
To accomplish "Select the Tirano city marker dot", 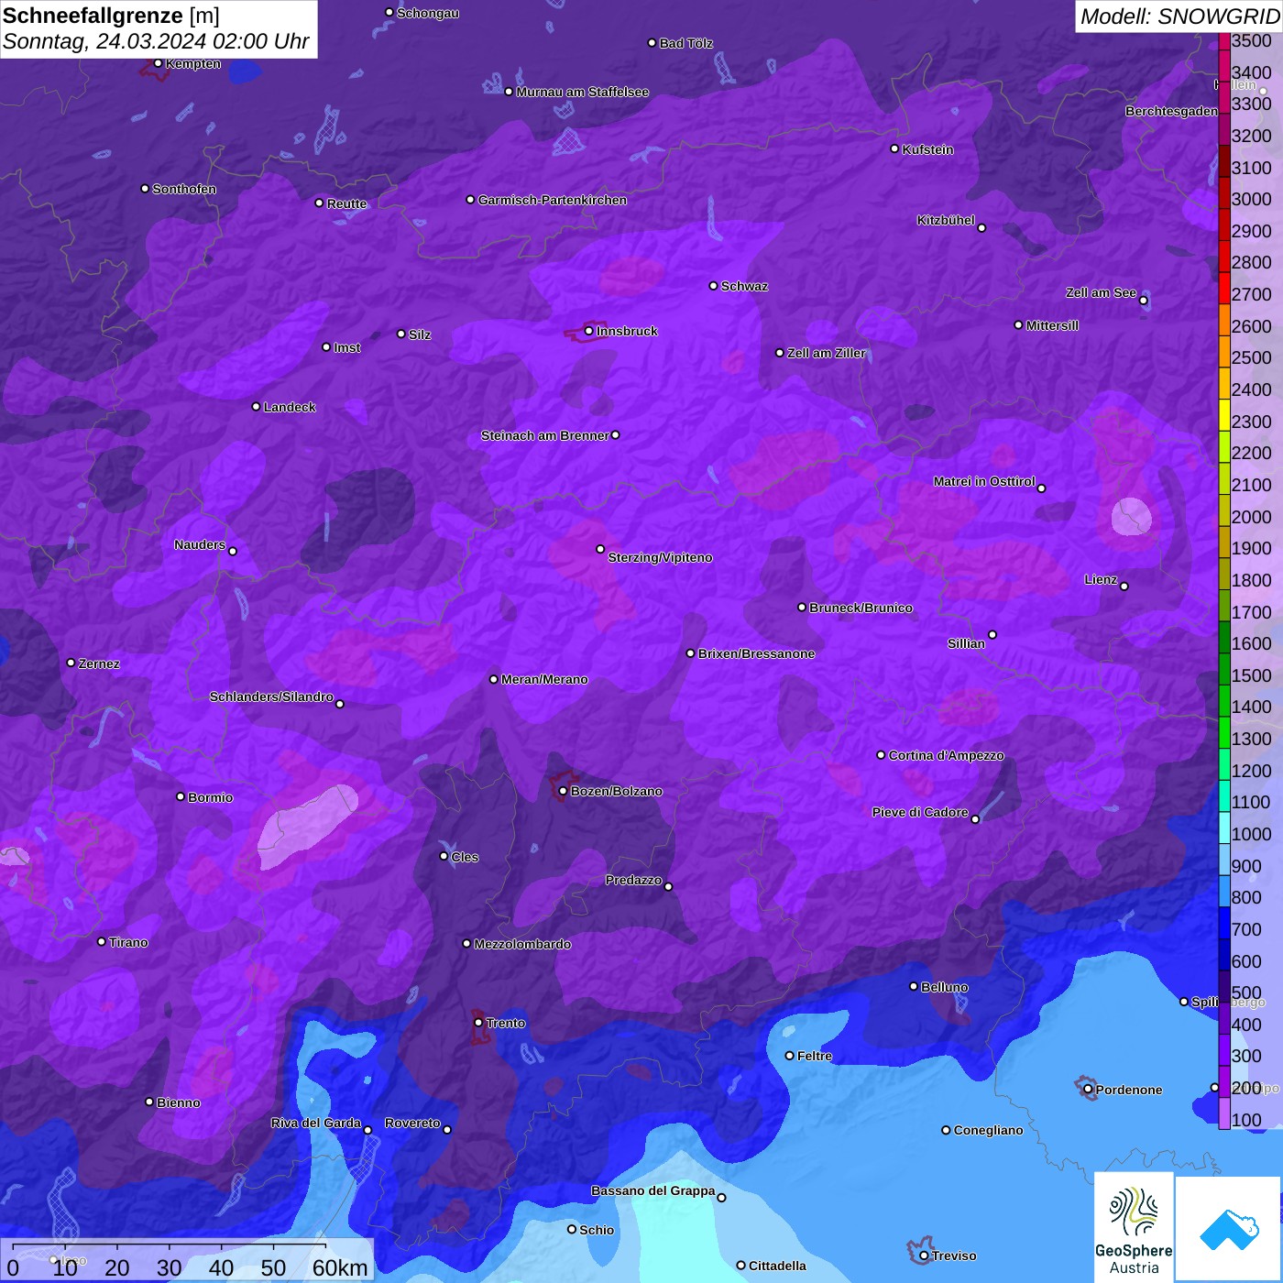I will click(102, 941).
